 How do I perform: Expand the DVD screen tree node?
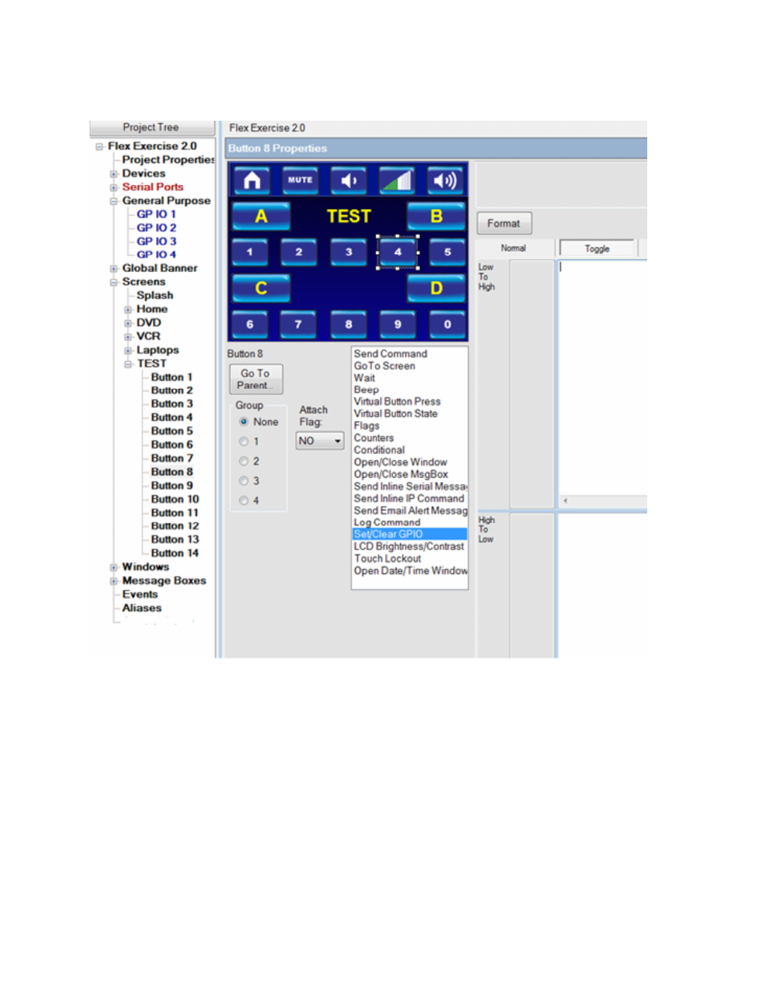click(128, 324)
